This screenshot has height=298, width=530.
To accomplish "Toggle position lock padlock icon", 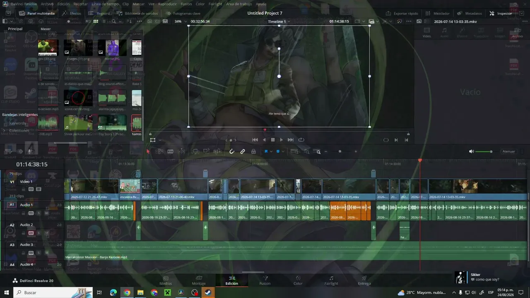I will pos(253,151).
